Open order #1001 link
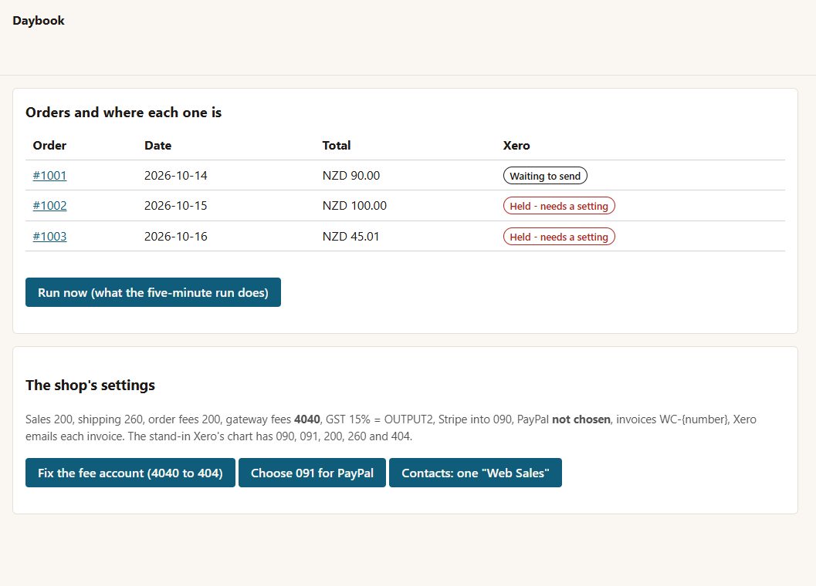 [x=49, y=176]
